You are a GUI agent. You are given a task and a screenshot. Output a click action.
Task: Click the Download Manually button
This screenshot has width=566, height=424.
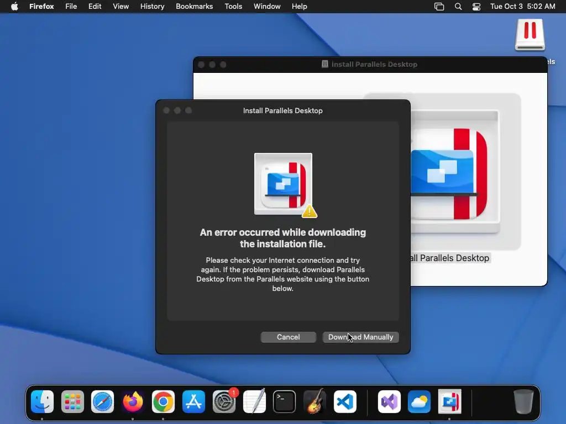tap(360, 337)
